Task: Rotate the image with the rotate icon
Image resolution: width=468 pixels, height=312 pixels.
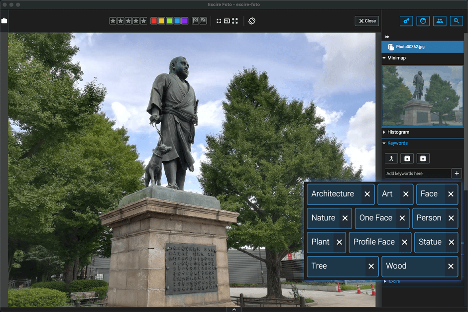Action: [x=252, y=21]
